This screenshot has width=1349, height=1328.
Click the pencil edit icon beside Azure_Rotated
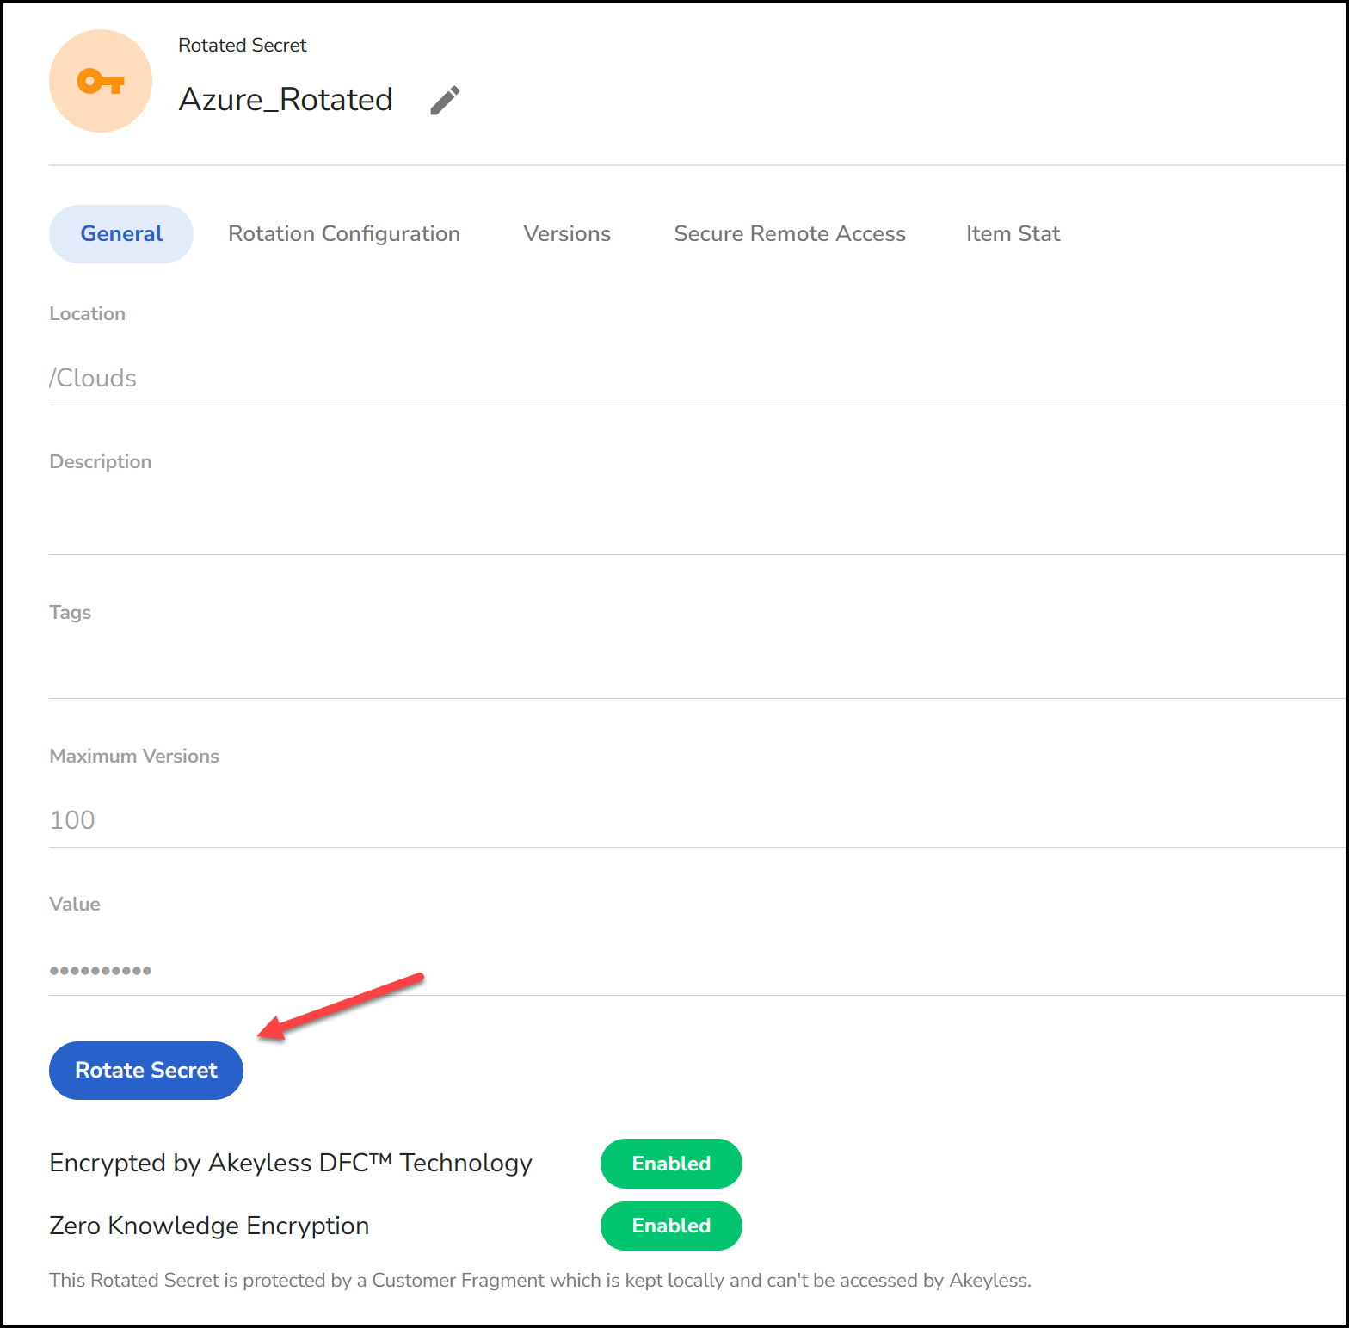tap(445, 100)
